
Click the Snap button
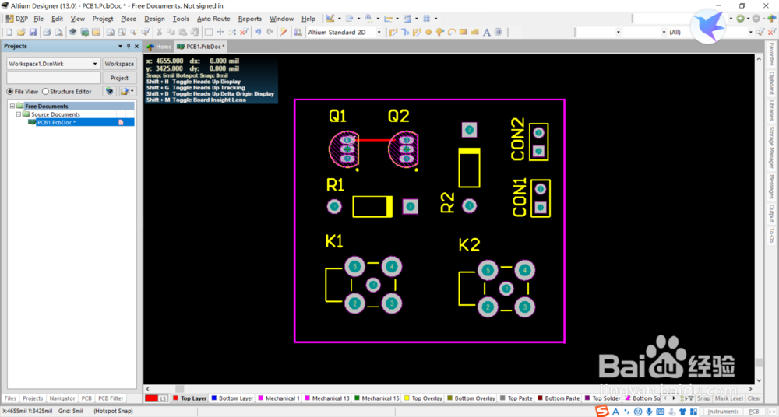click(x=703, y=398)
